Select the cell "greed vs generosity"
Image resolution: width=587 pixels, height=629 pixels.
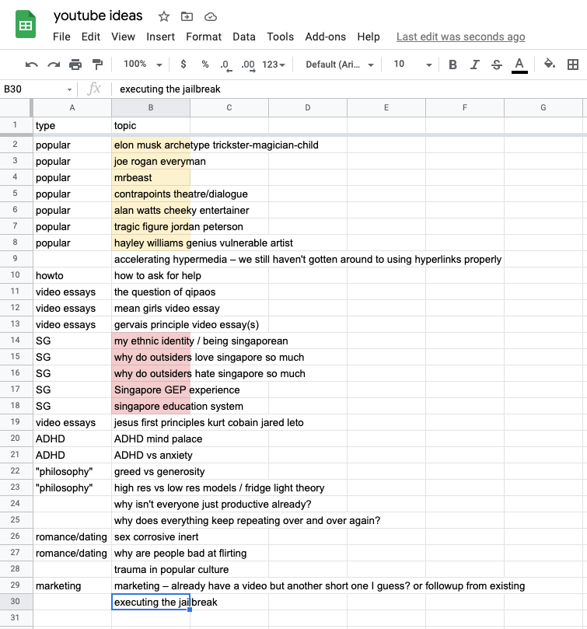[x=151, y=471]
